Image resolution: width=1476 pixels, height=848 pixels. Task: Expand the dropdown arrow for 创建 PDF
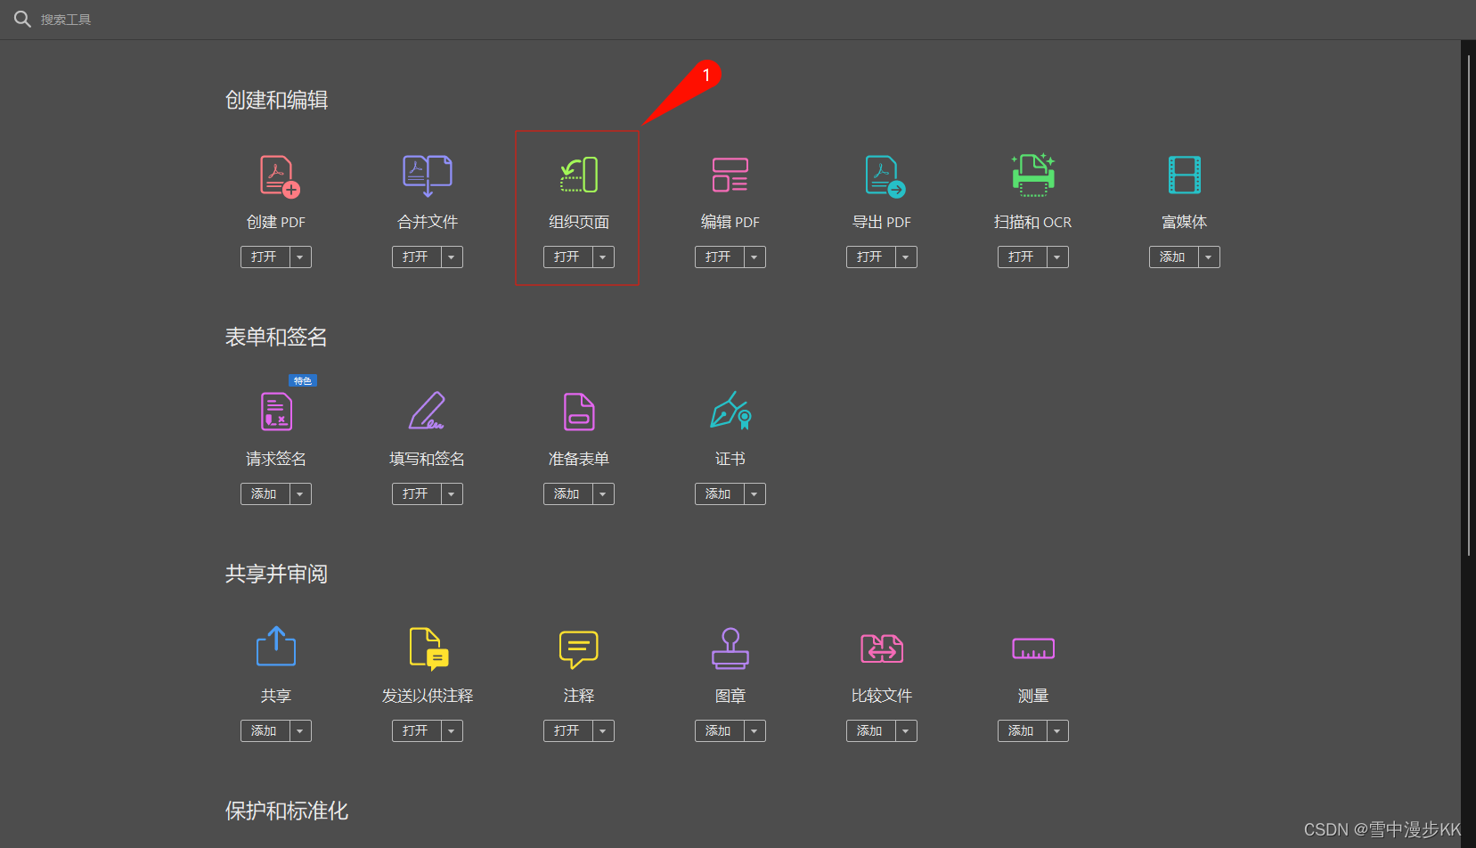coord(300,257)
